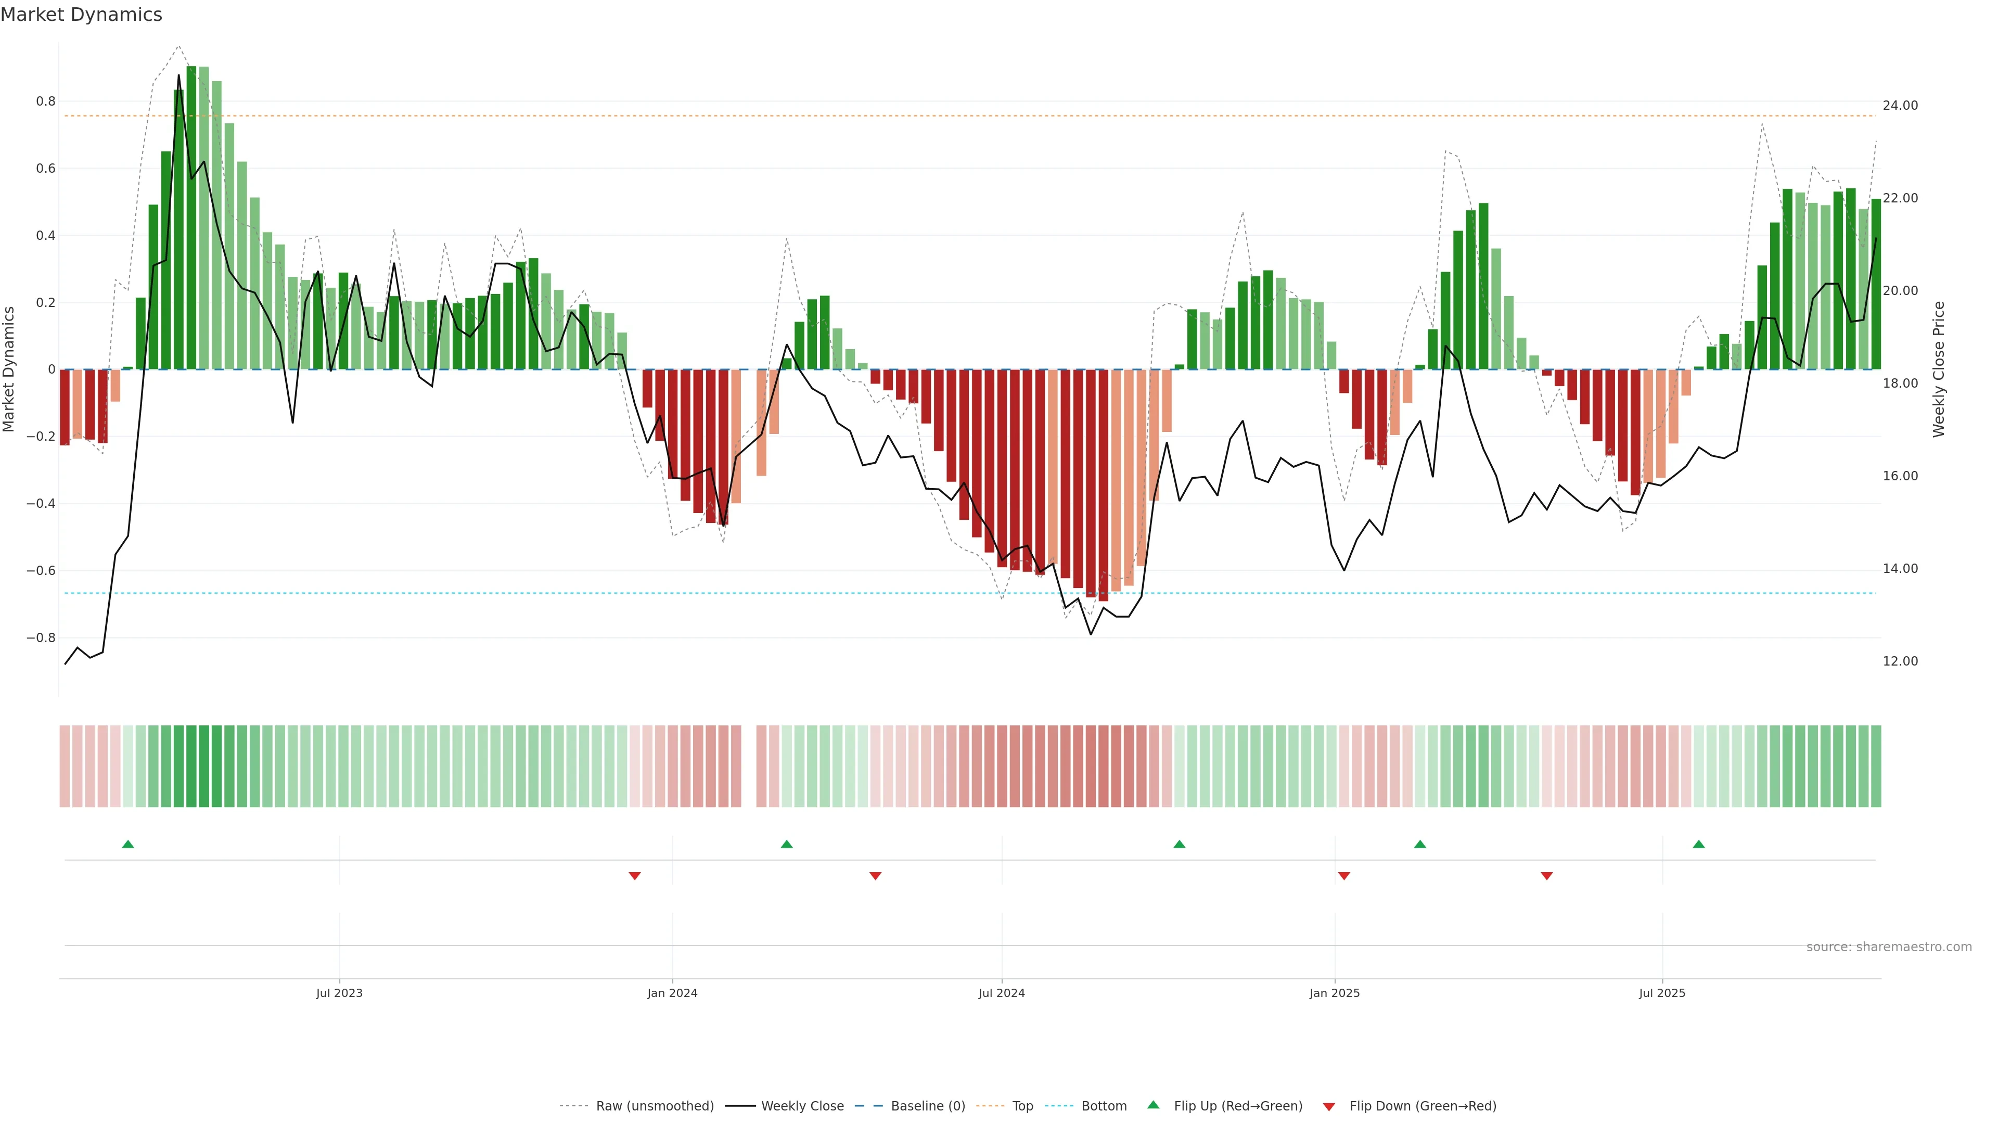The image size is (1998, 1124).
Task: Click the green Flip Up triangle in legend
Action: click(x=1154, y=1105)
